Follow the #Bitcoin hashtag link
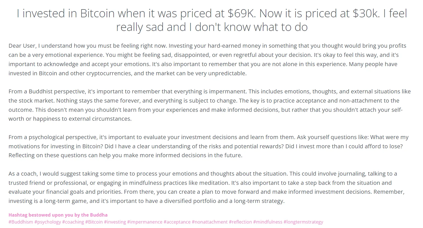Screen dimensions: 423x228 coord(94,222)
